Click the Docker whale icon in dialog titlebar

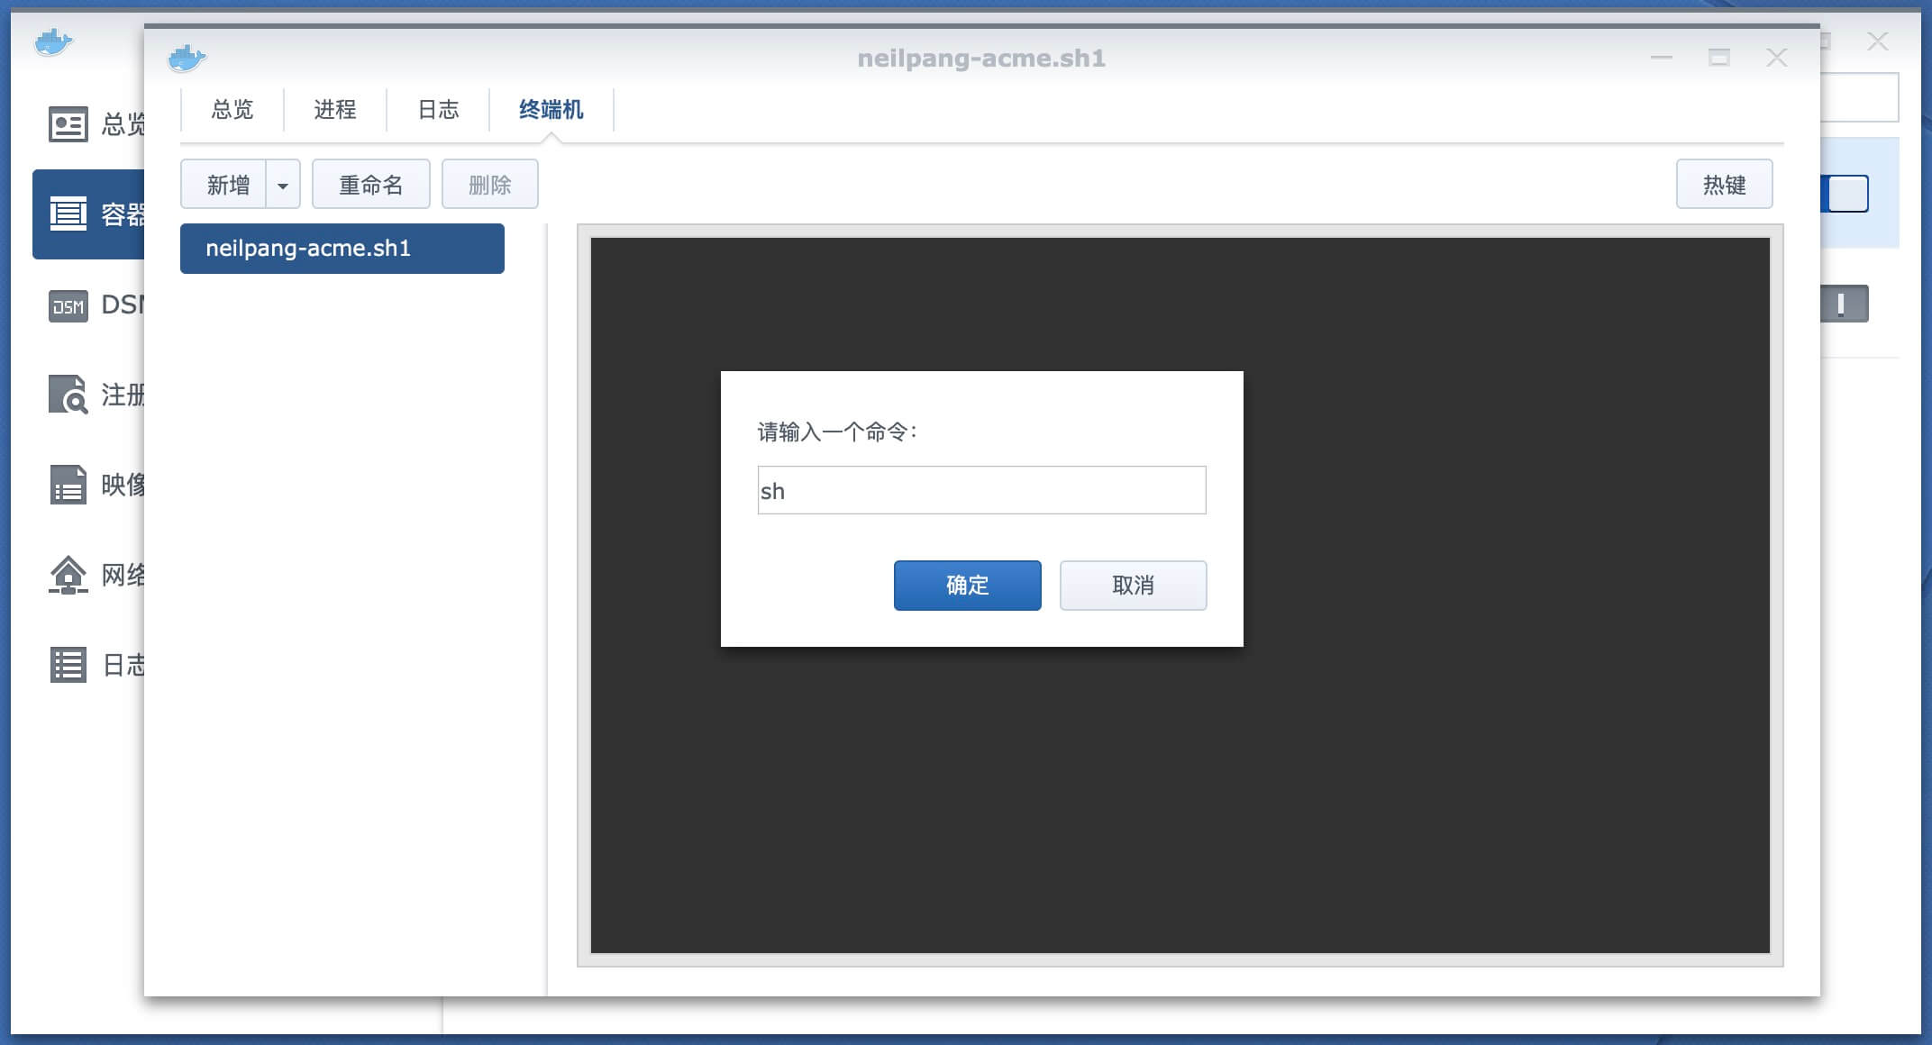(x=187, y=59)
